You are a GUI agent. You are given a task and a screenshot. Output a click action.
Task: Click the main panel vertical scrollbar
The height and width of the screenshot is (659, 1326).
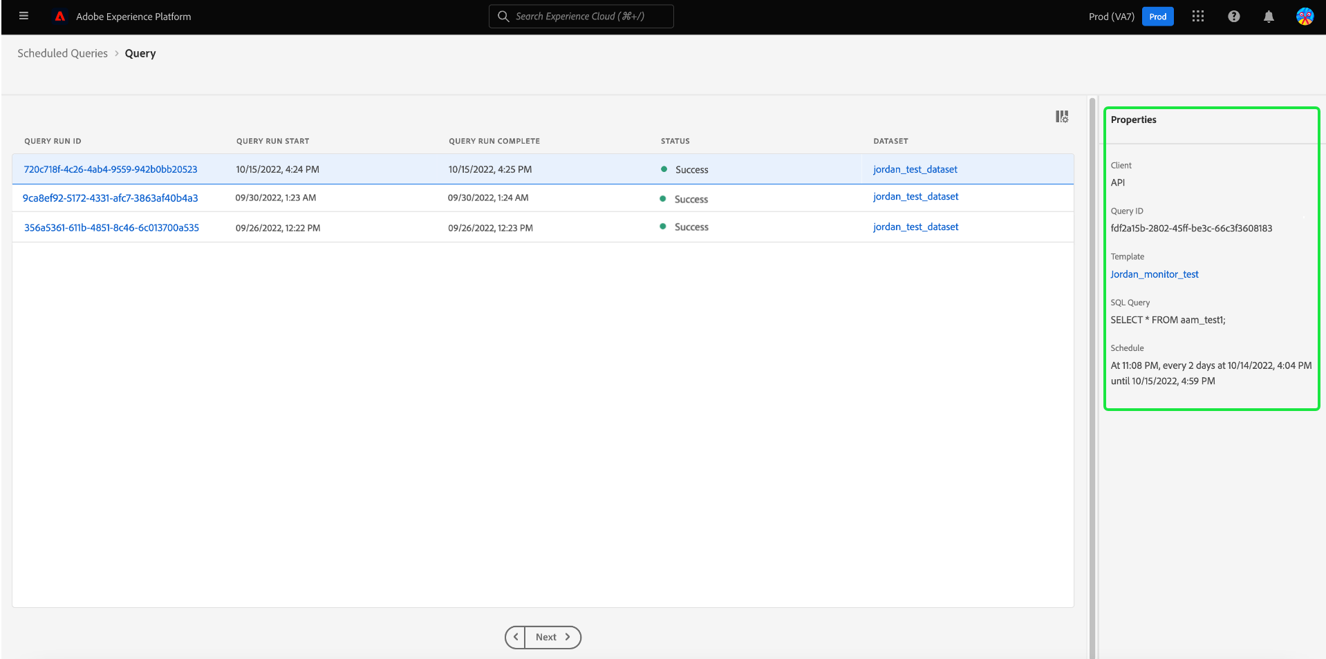[x=1092, y=377]
